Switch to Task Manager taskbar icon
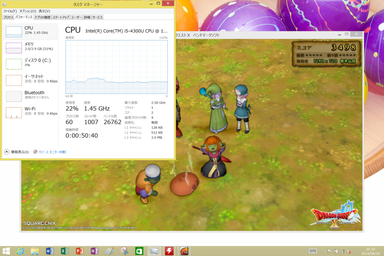The width and height of the screenshot is (384, 256). click(x=154, y=251)
